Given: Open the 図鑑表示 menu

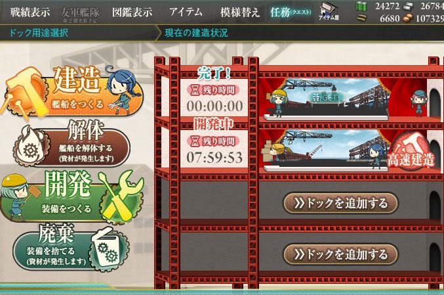Looking at the screenshot, I should pyautogui.click(x=132, y=12).
